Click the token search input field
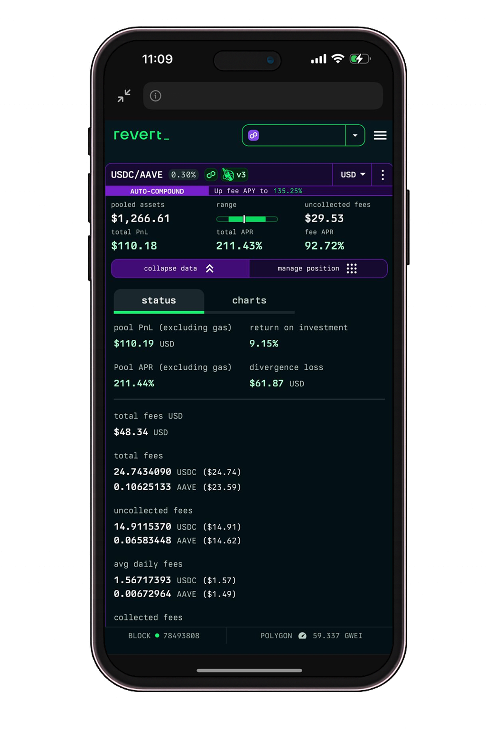The height and width of the screenshot is (729, 486). [299, 135]
